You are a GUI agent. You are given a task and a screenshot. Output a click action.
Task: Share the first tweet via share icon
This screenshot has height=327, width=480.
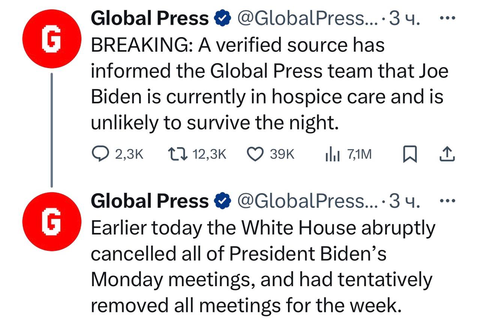(447, 154)
